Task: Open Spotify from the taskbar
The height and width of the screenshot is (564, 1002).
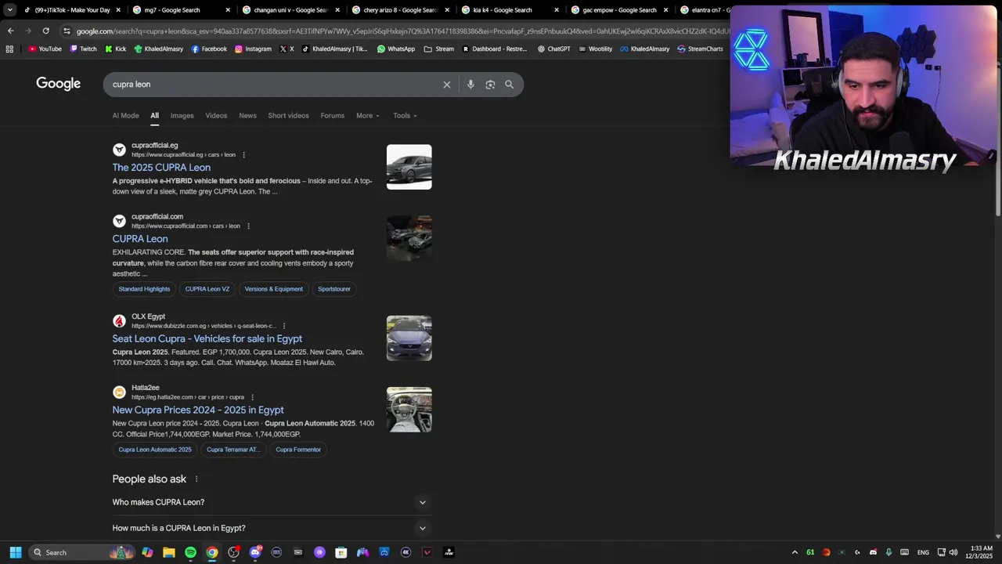Action: pos(190,552)
